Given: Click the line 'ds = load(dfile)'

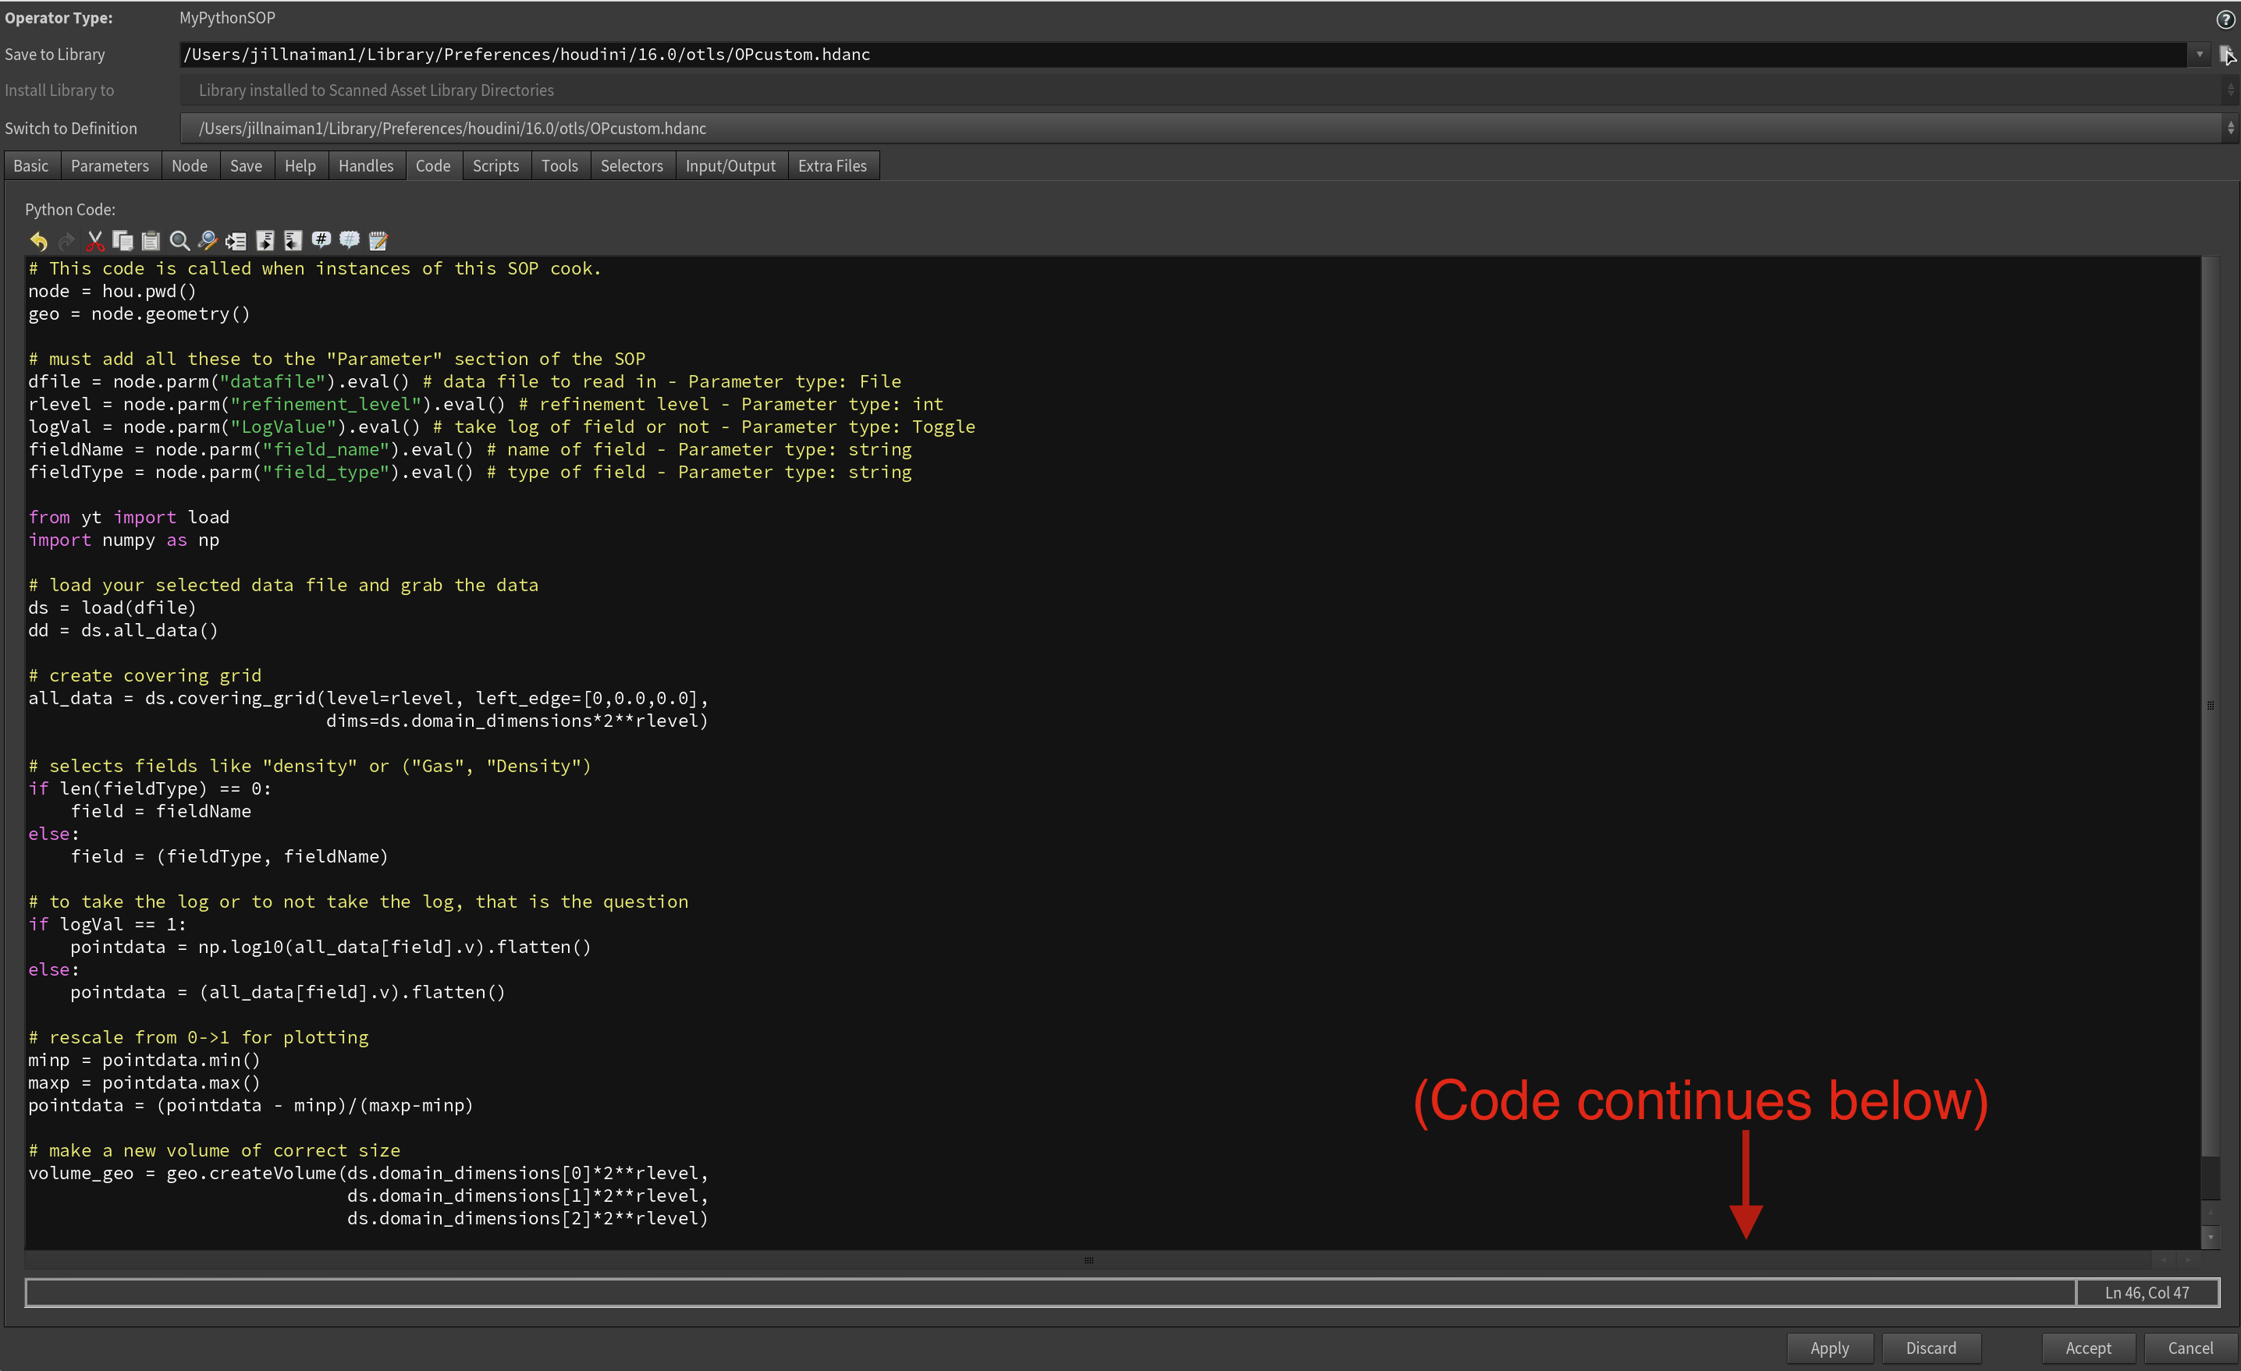Looking at the screenshot, I should pyautogui.click(x=112, y=608).
